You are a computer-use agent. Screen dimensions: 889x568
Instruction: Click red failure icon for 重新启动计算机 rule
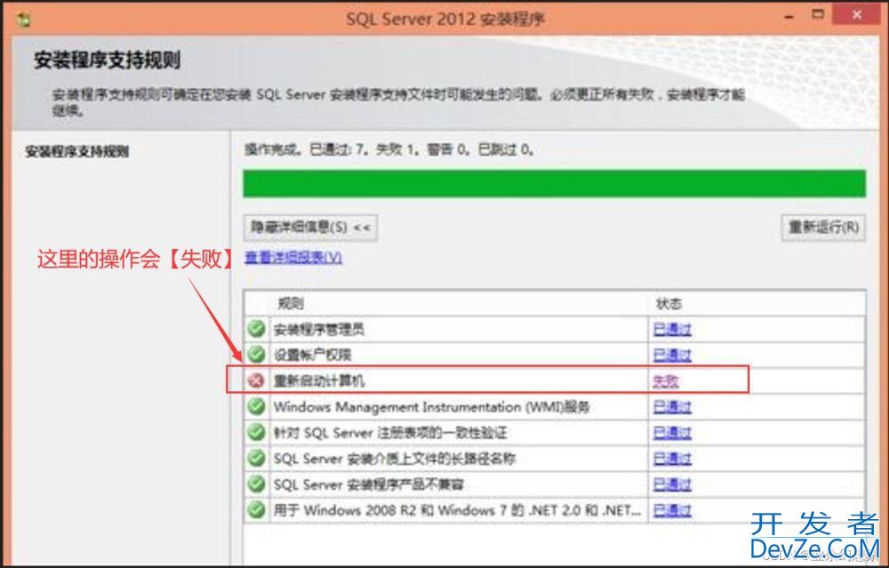(257, 380)
